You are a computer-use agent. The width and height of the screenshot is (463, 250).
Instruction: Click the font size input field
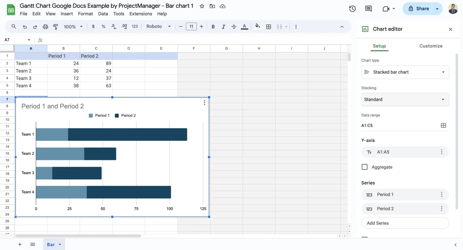[191, 27]
